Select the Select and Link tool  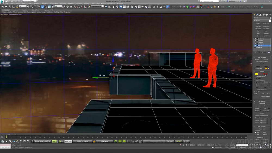(x=10, y=7)
